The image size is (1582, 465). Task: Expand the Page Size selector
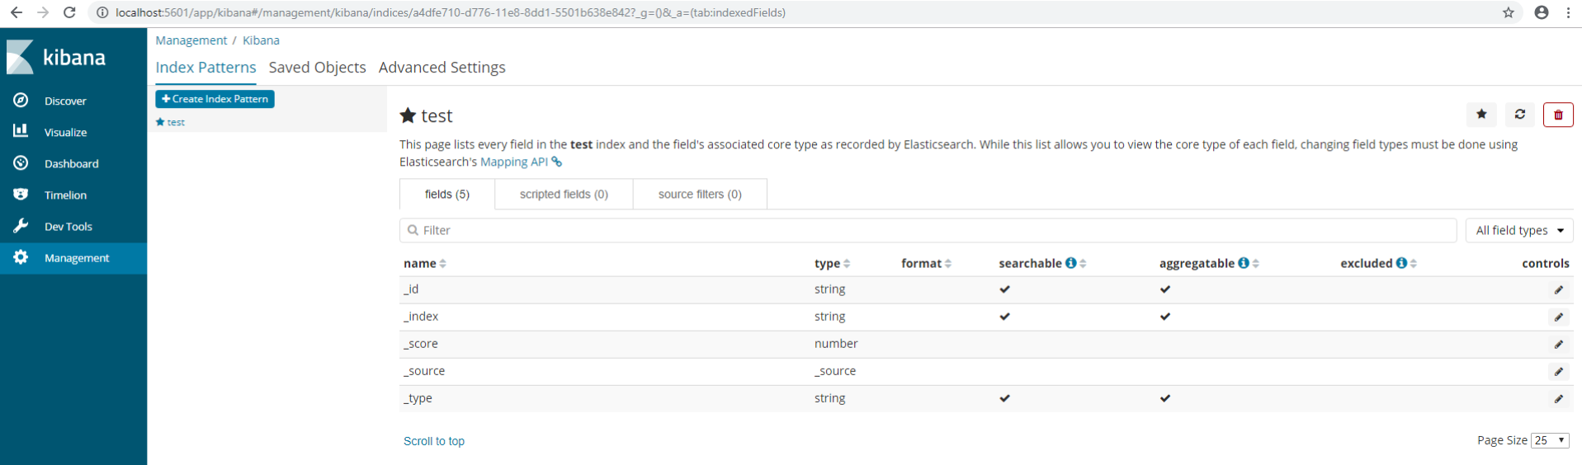[1549, 440]
